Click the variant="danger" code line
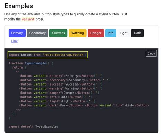Viewport: 164px width, 136px height. tap(59, 93)
